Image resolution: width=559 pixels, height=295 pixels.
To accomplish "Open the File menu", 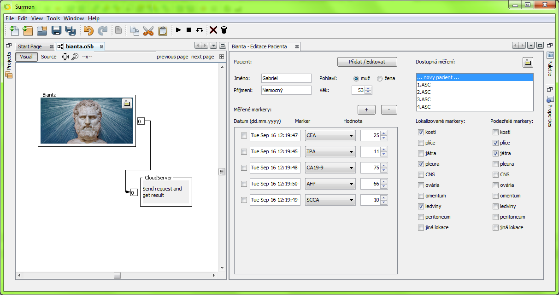I will (x=10, y=18).
